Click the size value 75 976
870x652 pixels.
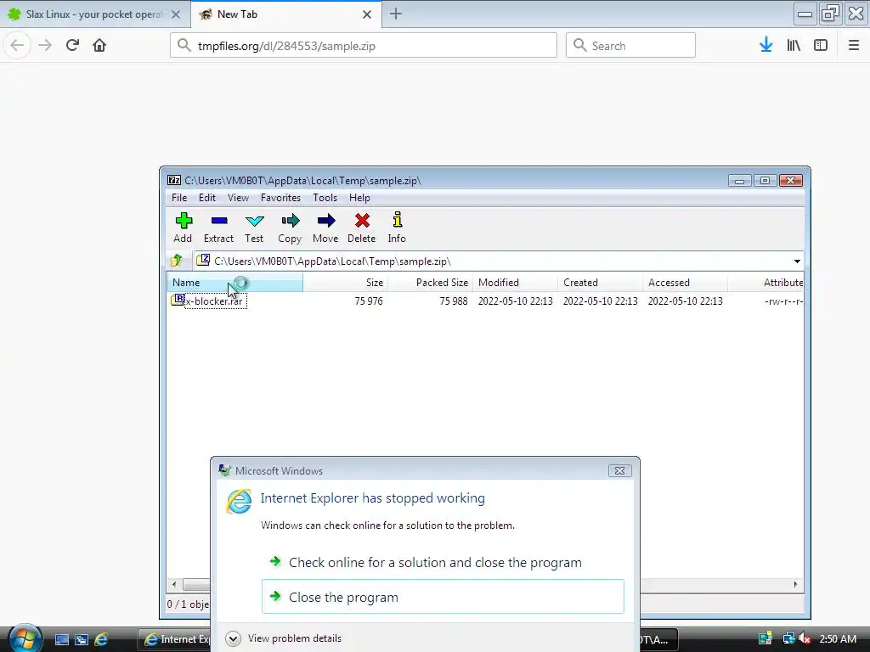pyautogui.click(x=369, y=301)
